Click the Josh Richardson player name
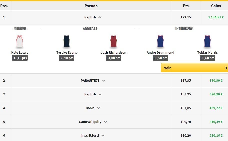Viewport: 228px width, 141px height. point(113,52)
